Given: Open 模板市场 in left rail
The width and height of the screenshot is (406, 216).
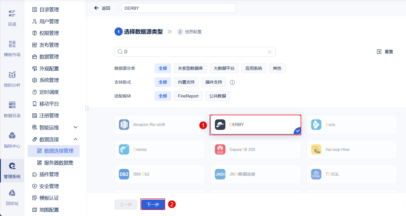Looking at the screenshot, I should pyautogui.click(x=12, y=44).
